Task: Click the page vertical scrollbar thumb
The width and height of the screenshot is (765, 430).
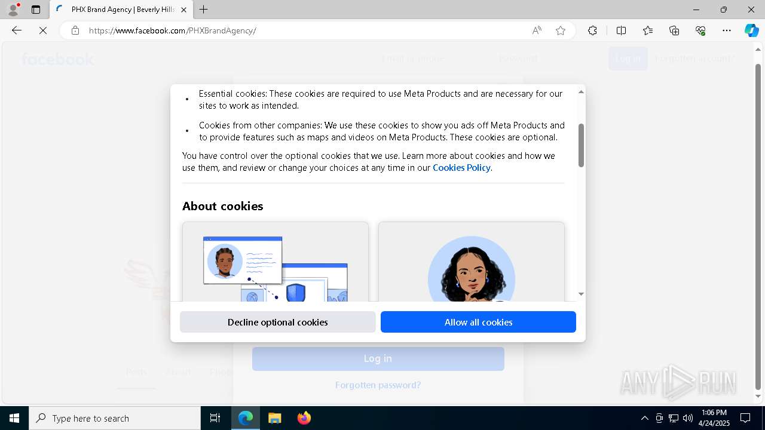Action: tap(758, 227)
